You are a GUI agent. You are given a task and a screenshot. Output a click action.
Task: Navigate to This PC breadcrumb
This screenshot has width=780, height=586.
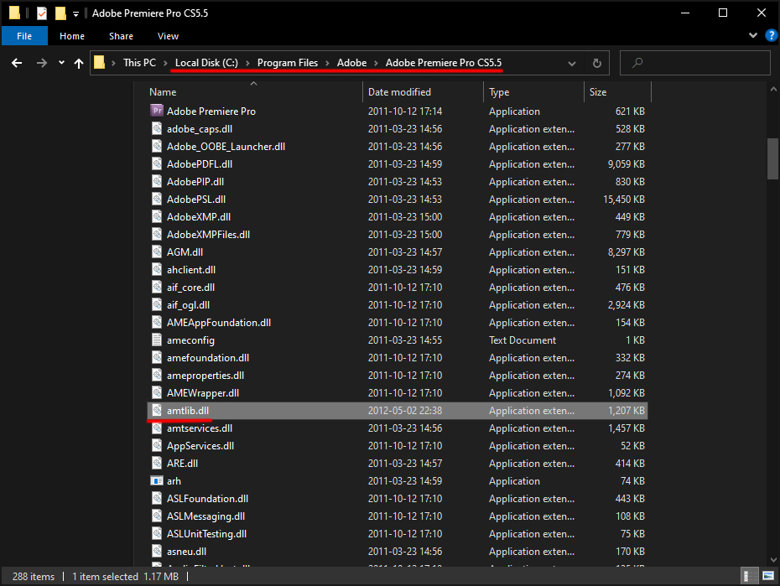click(140, 63)
